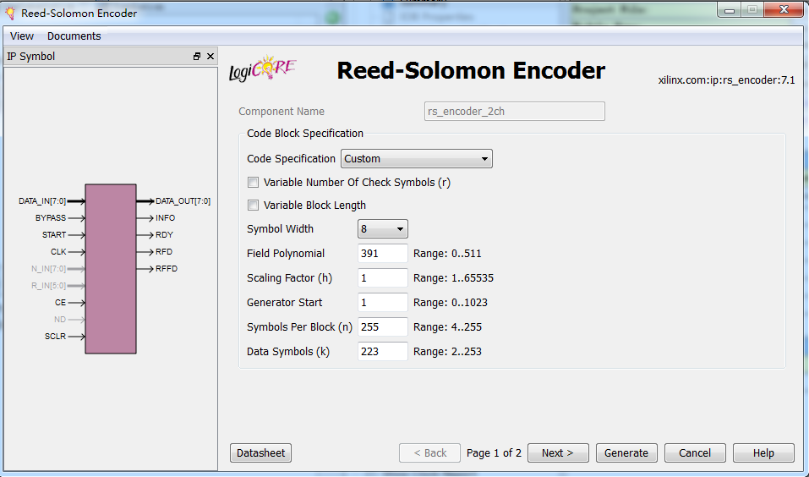Open the View menu

point(22,36)
